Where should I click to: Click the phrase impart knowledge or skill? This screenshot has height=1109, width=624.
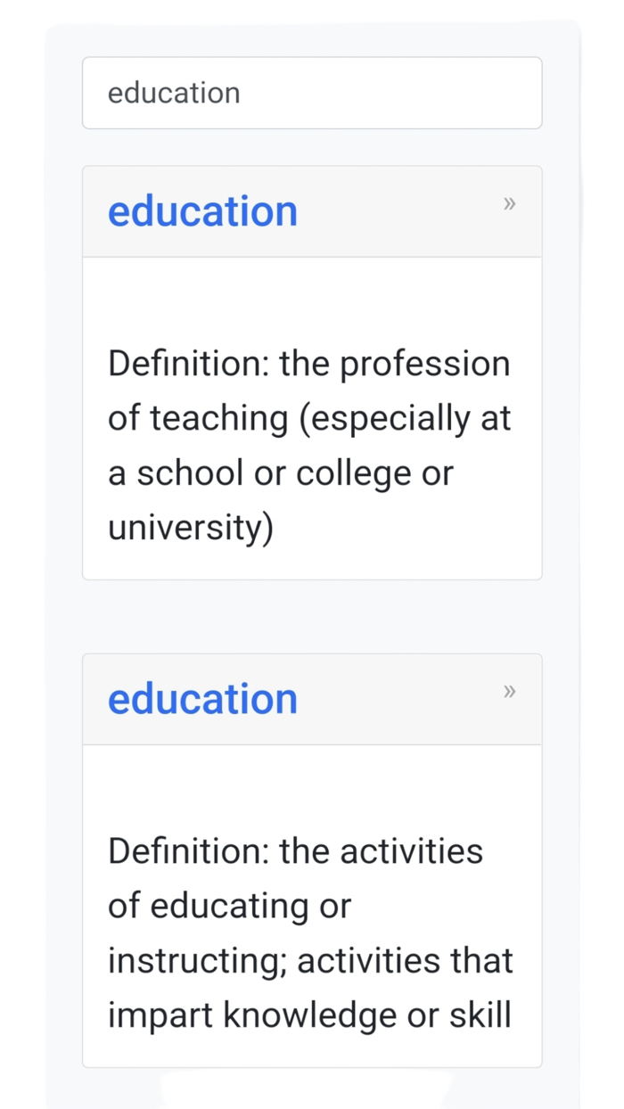(308, 1015)
